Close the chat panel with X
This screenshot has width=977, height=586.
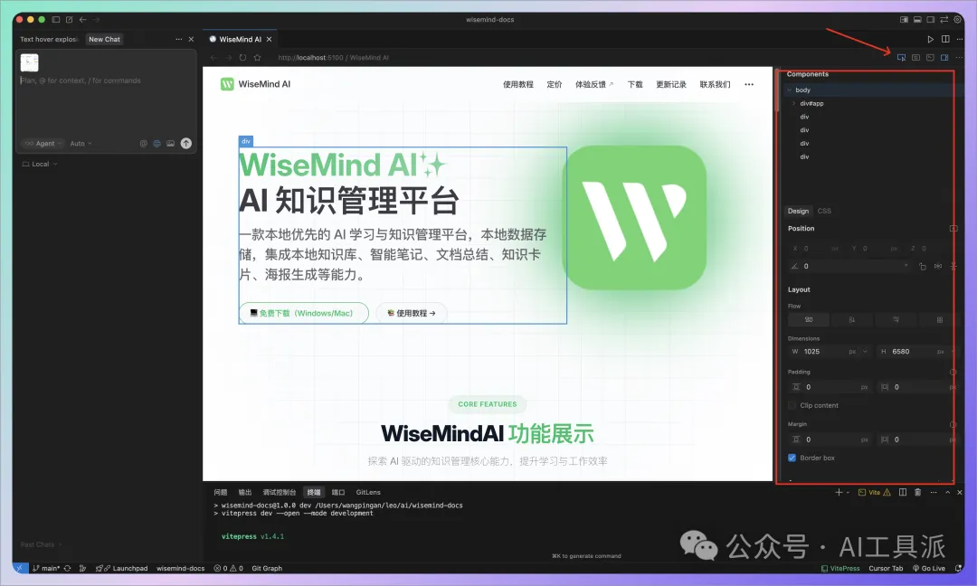click(x=191, y=39)
